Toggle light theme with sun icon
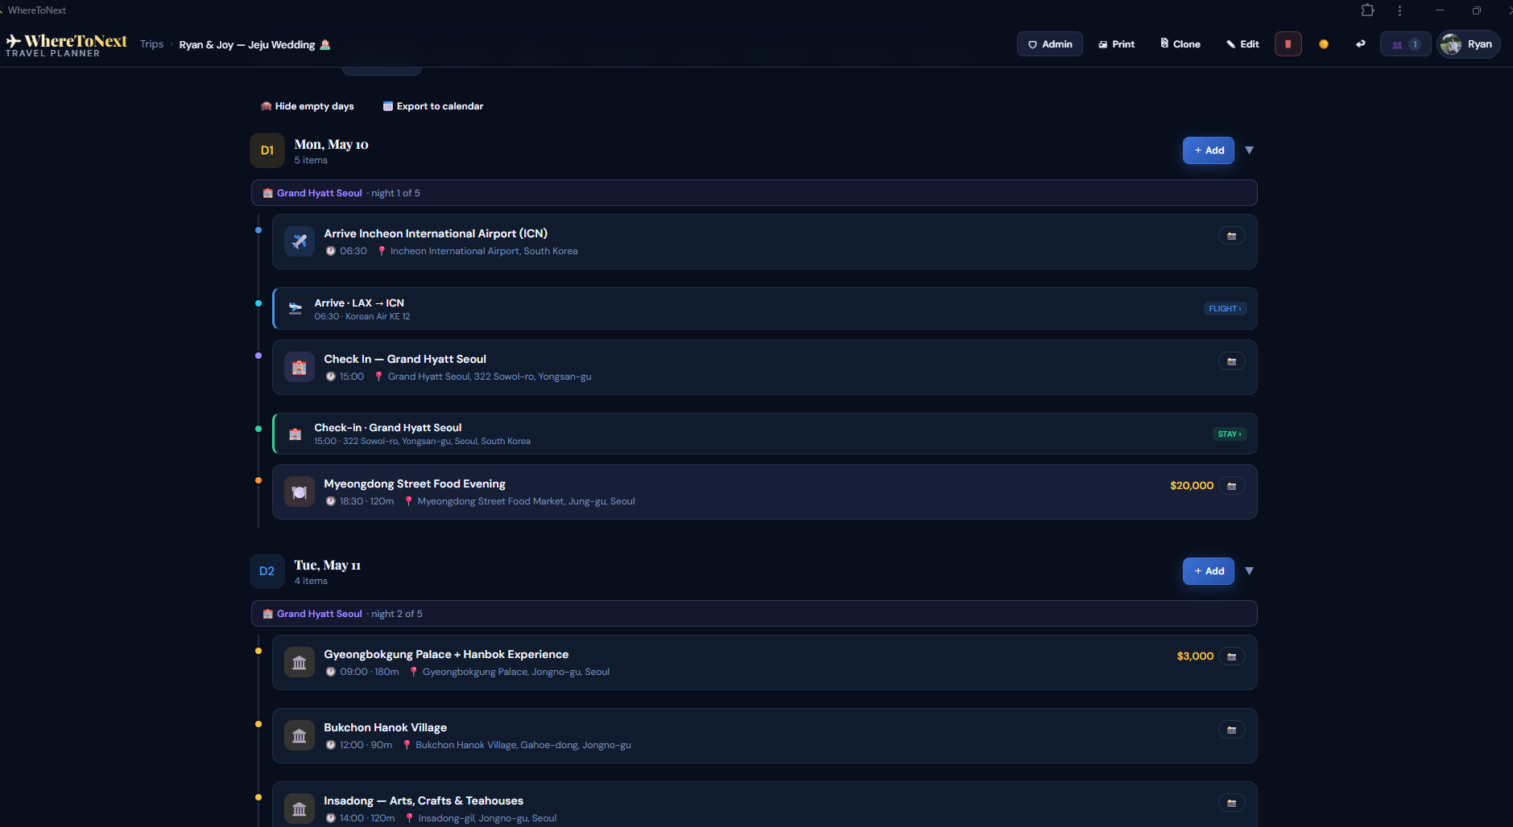The width and height of the screenshot is (1513, 827). (1323, 44)
